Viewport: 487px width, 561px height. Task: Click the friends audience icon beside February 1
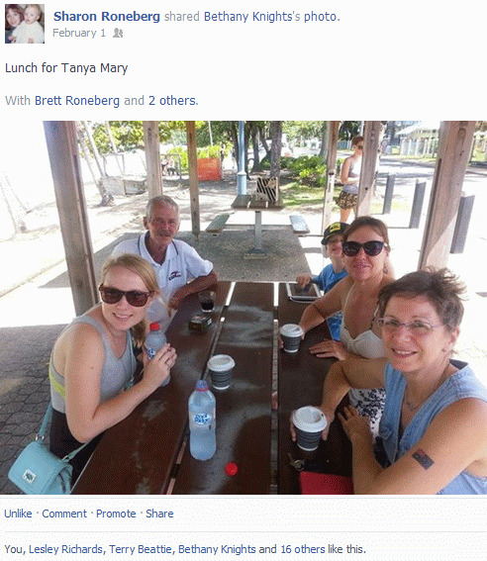pyautogui.click(x=118, y=34)
